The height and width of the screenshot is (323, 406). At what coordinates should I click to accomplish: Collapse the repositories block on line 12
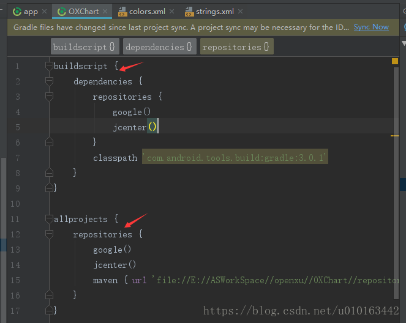pos(49,234)
